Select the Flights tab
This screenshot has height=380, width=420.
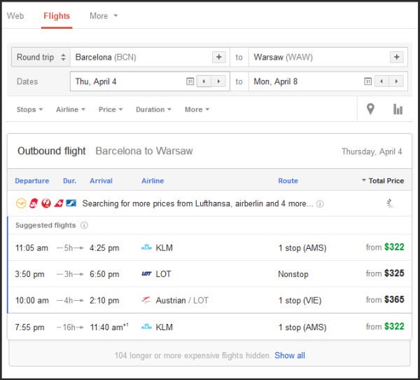[x=57, y=16]
